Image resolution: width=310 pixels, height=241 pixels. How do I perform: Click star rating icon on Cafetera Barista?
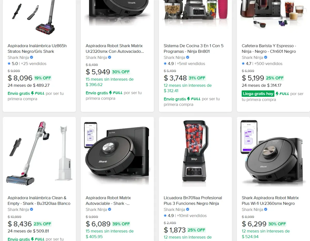[x=243, y=64]
